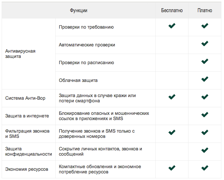The width and height of the screenshot is (224, 180).
Task: Click free checkmark for Фильтрация звонков и SMS
Action: pos(172,132)
